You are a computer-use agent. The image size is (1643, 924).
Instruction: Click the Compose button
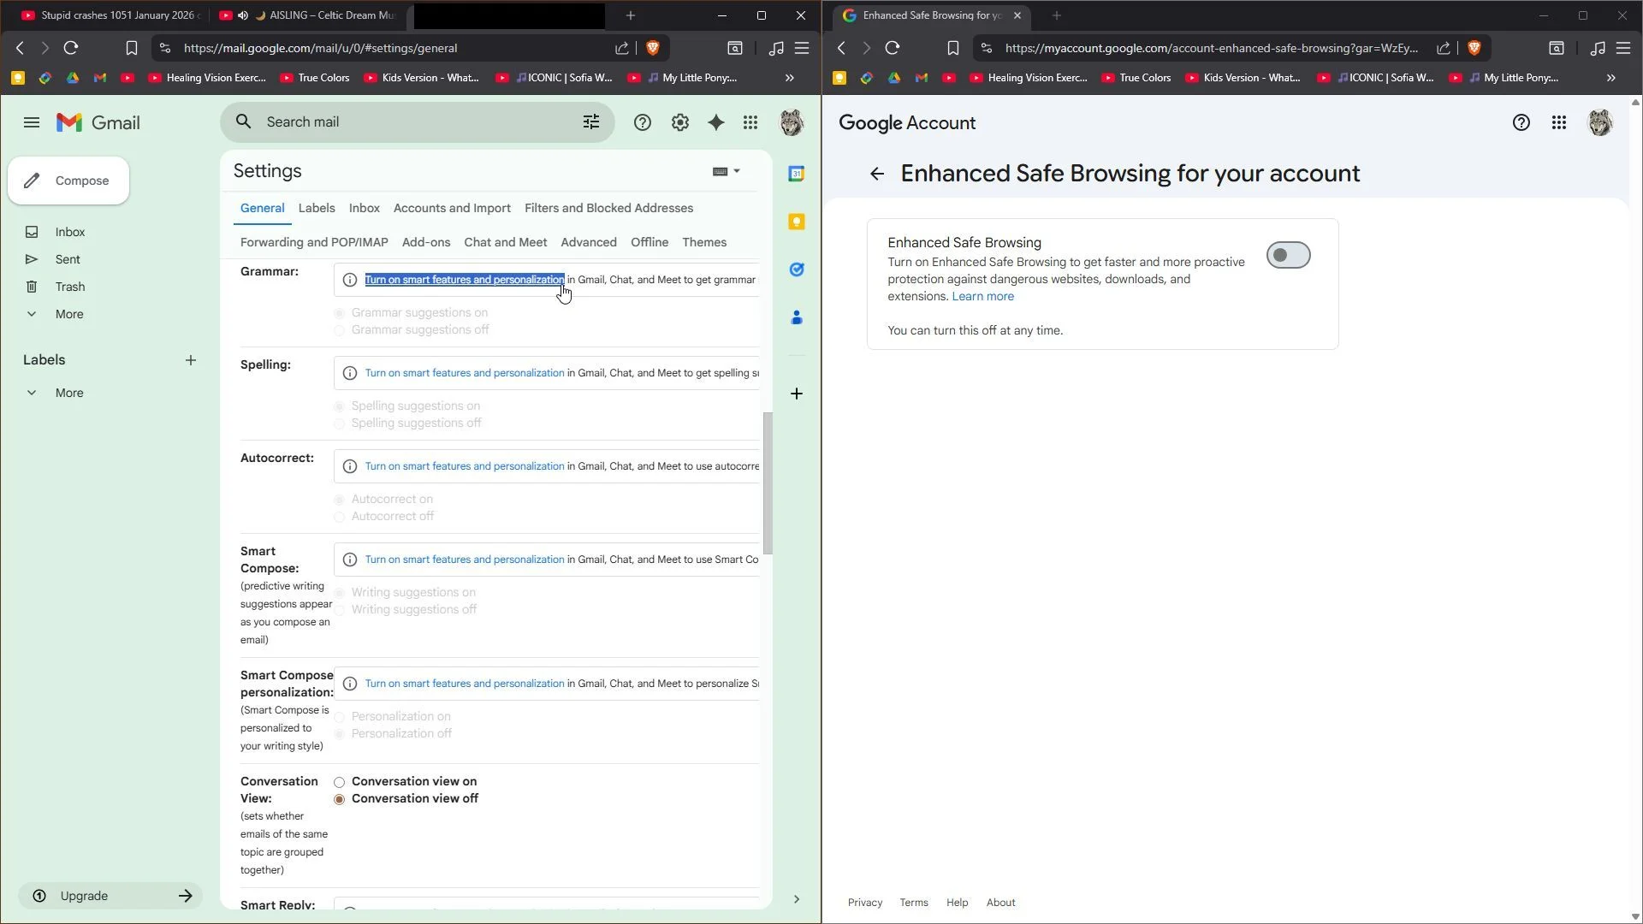coord(68,181)
